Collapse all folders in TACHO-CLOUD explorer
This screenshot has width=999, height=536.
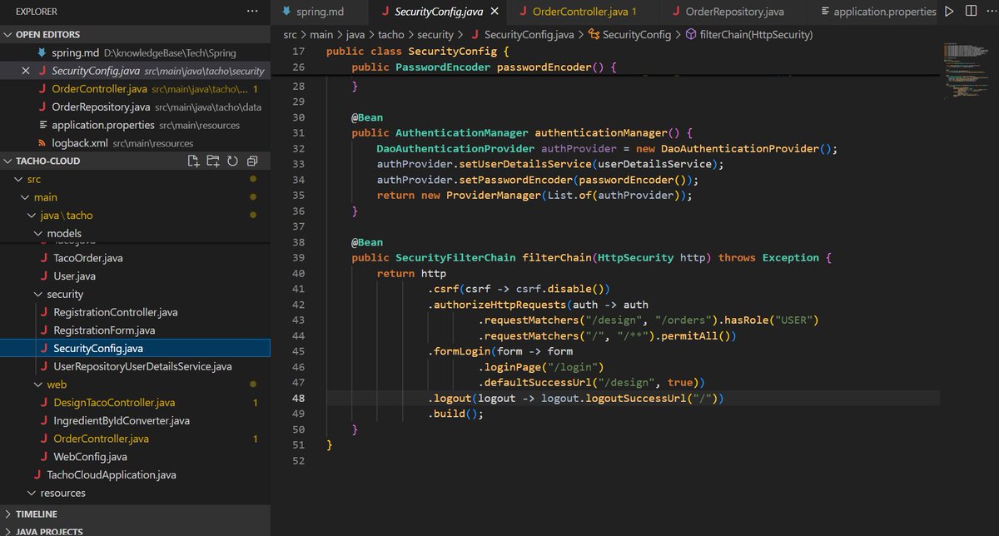pos(253,161)
